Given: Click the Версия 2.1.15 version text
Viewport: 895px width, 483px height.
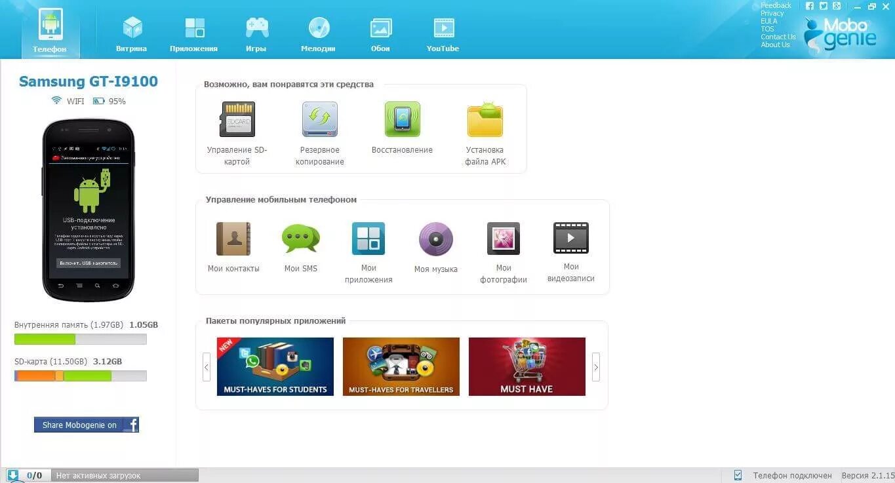Looking at the screenshot, I should tap(868, 476).
